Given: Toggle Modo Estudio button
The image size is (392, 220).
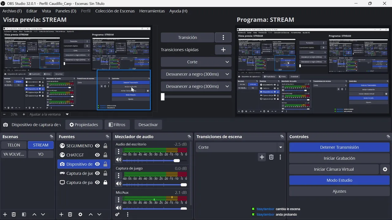Looking at the screenshot, I should 339,180.
